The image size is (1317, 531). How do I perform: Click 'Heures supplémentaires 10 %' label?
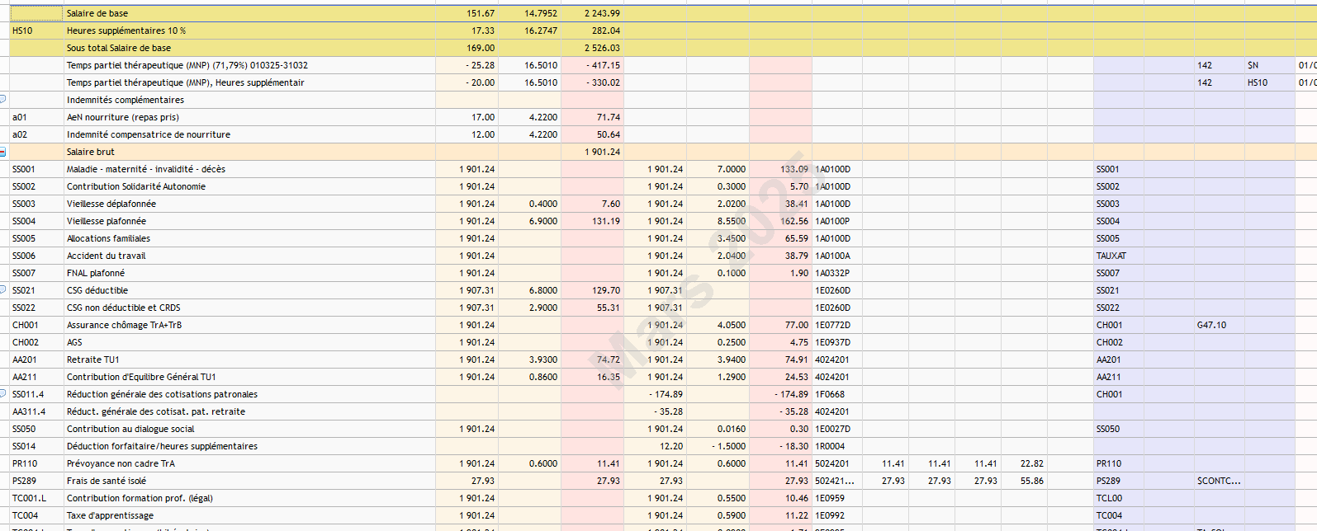pyautogui.click(x=126, y=31)
